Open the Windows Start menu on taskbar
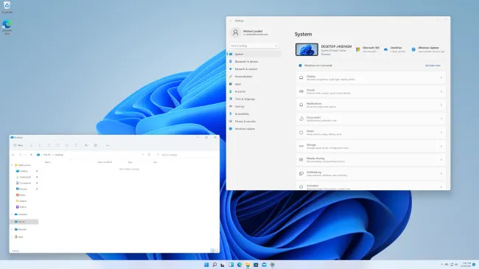This screenshot has width=479, height=269. click(x=206, y=265)
